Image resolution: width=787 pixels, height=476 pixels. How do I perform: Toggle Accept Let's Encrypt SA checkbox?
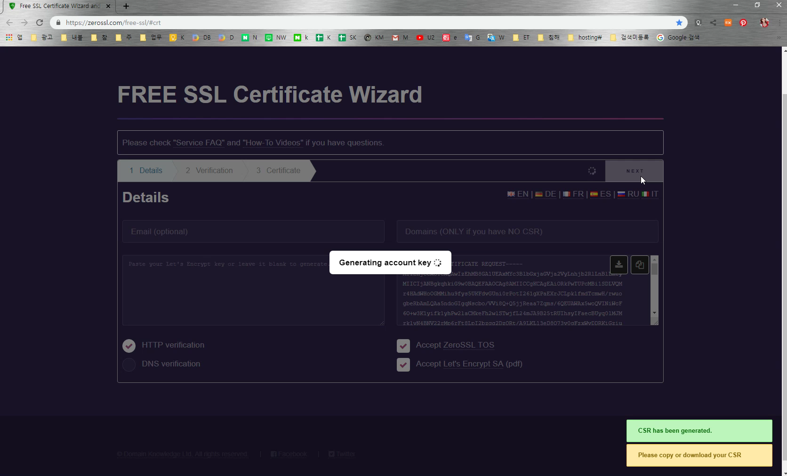[x=403, y=365]
